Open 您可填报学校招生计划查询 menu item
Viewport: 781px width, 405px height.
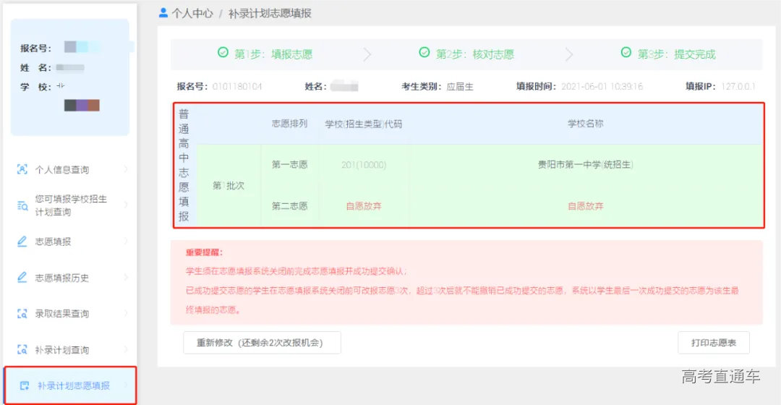pos(69,205)
